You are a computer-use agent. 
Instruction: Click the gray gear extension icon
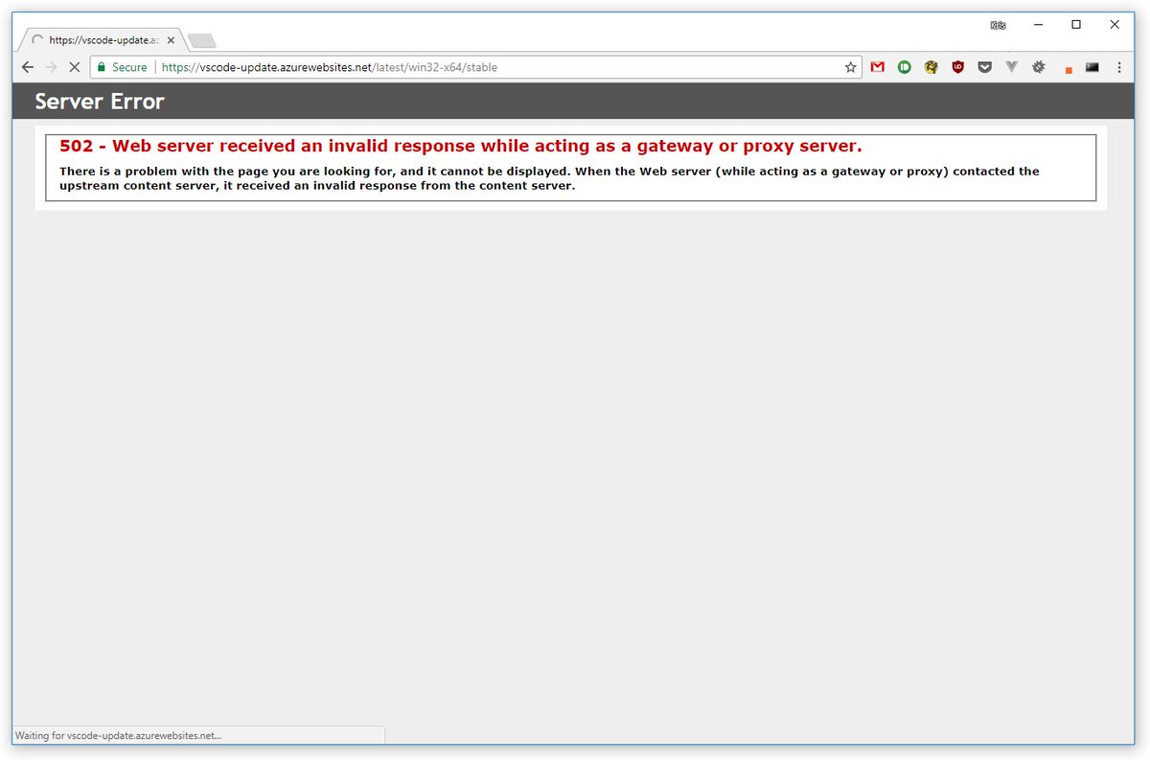point(1039,67)
